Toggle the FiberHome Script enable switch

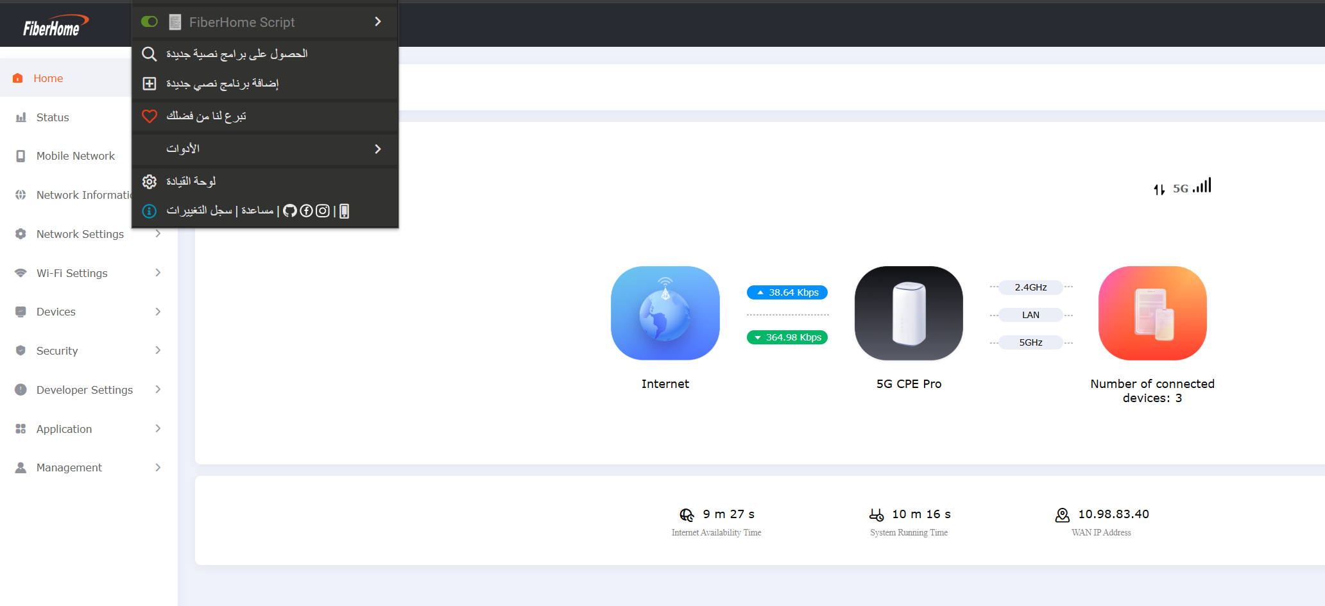pos(150,22)
